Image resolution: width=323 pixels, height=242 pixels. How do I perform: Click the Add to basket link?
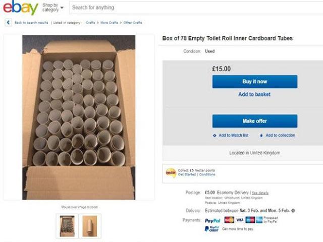pyautogui.click(x=254, y=94)
